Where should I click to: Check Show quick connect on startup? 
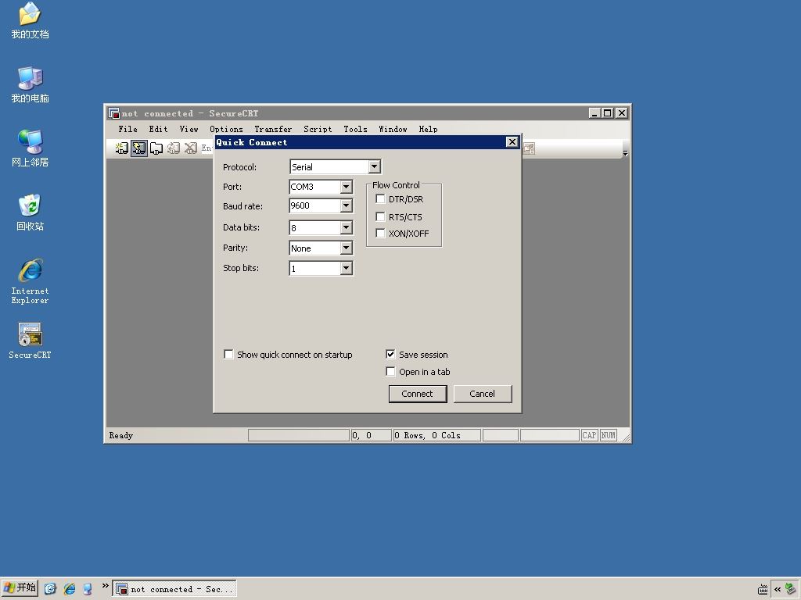click(x=228, y=354)
